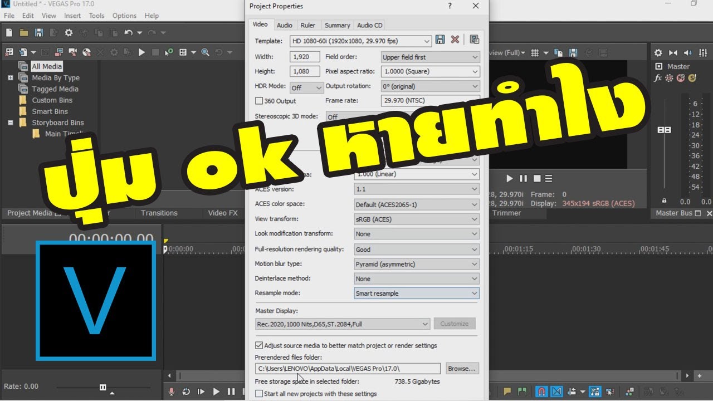Viewport: 713px width, 401px height.
Task: Uncheck Adjust source media to match project
Action: point(258,345)
